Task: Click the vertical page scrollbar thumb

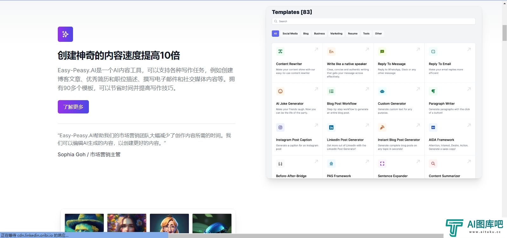Action: [504, 33]
